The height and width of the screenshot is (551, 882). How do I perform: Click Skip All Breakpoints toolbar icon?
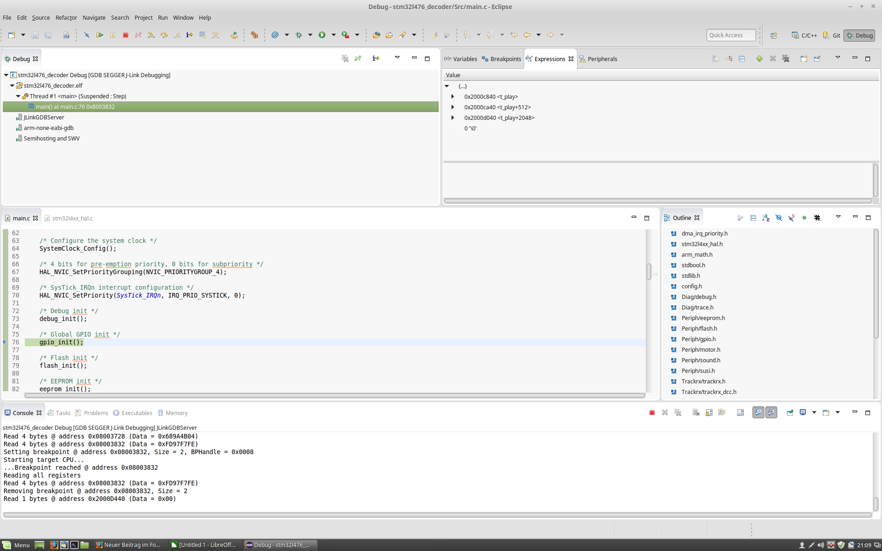(87, 35)
